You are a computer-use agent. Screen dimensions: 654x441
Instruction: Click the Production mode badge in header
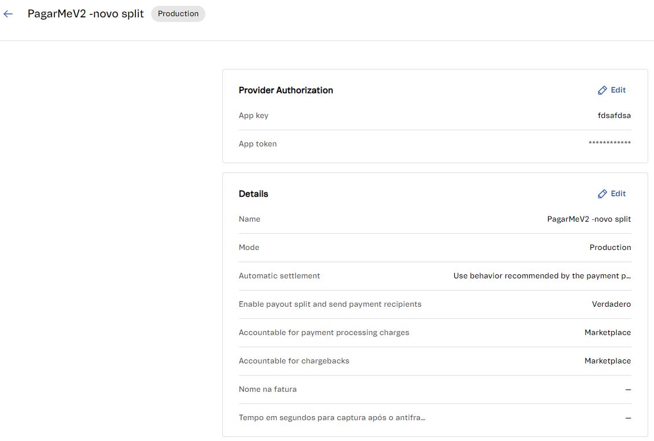coord(178,14)
